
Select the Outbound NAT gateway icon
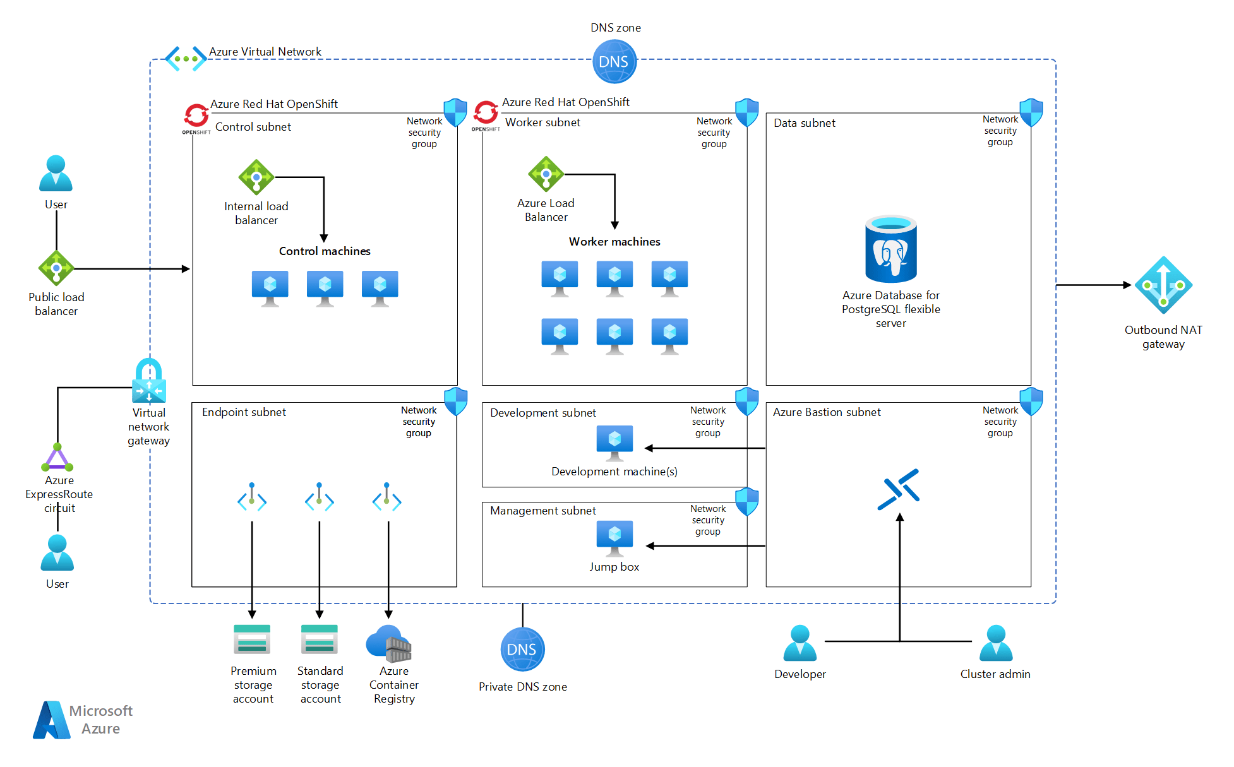pyautogui.click(x=1163, y=285)
